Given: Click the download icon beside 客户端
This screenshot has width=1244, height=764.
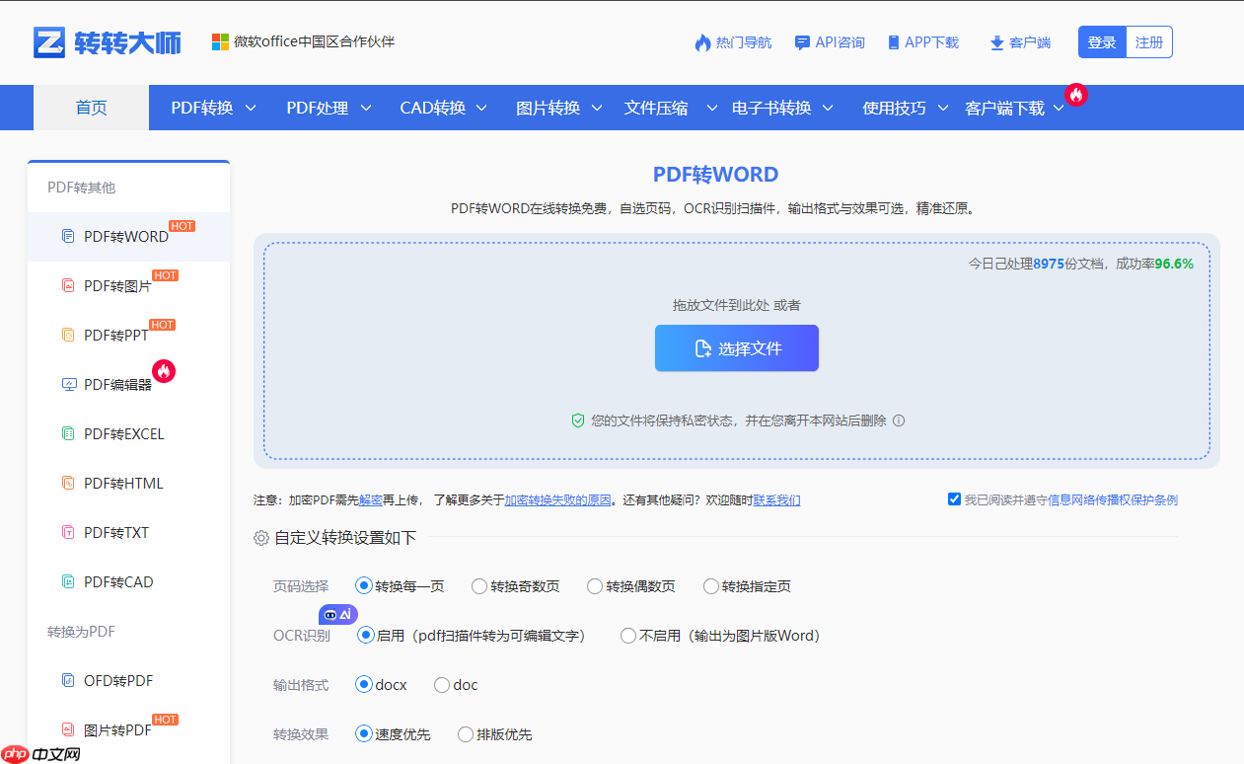Looking at the screenshot, I should 997,42.
